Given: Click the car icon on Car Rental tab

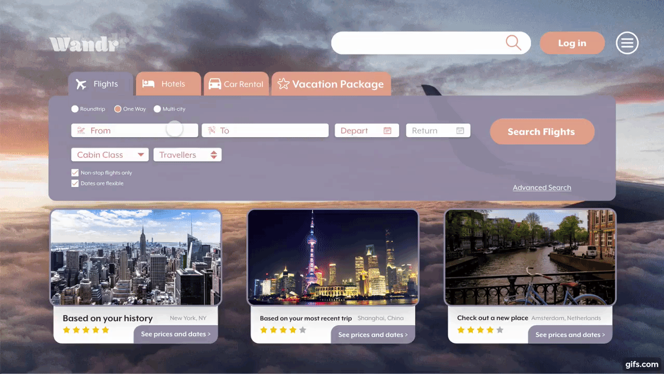Looking at the screenshot, I should coord(215,84).
